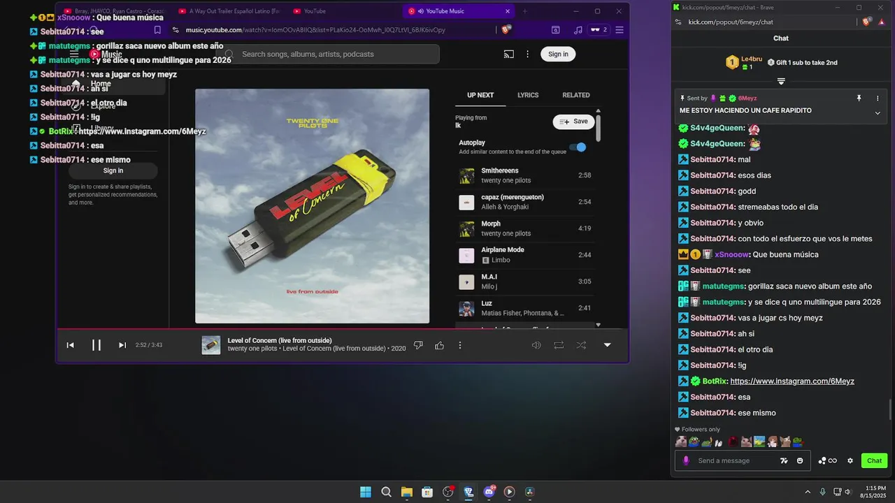Send the message with green Chat button
Screen dimensions: 895x503
click(x=874, y=460)
